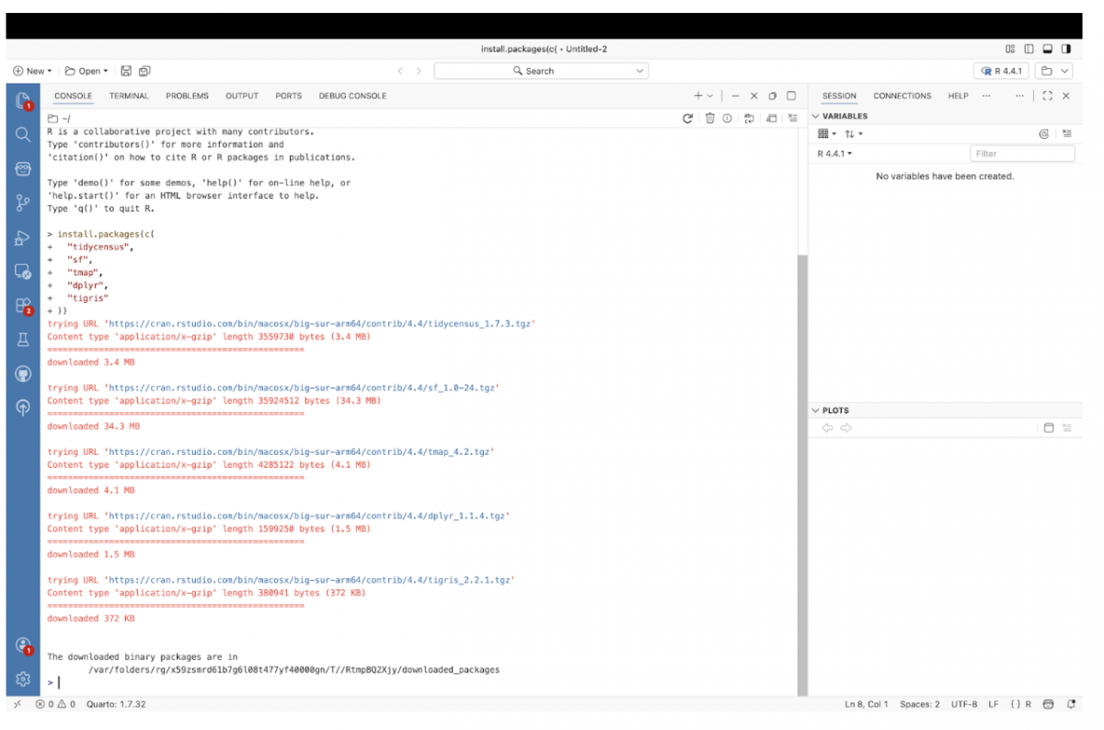1104x730 pixels.
Task: Toggle the bottom panel layout visibility
Action: (x=1047, y=49)
